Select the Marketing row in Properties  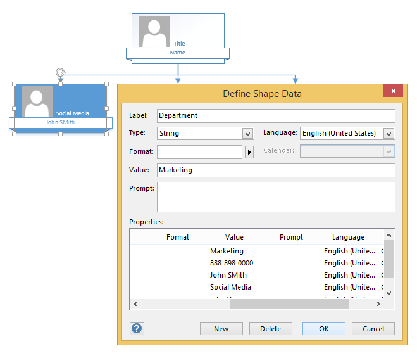tap(257, 251)
